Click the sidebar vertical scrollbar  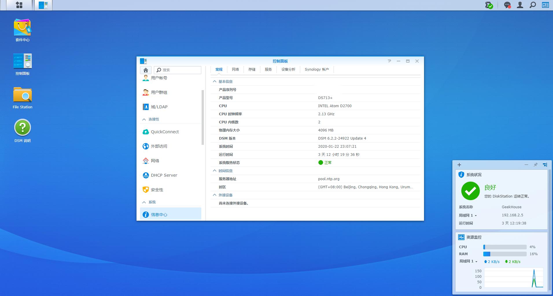[203, 117]
